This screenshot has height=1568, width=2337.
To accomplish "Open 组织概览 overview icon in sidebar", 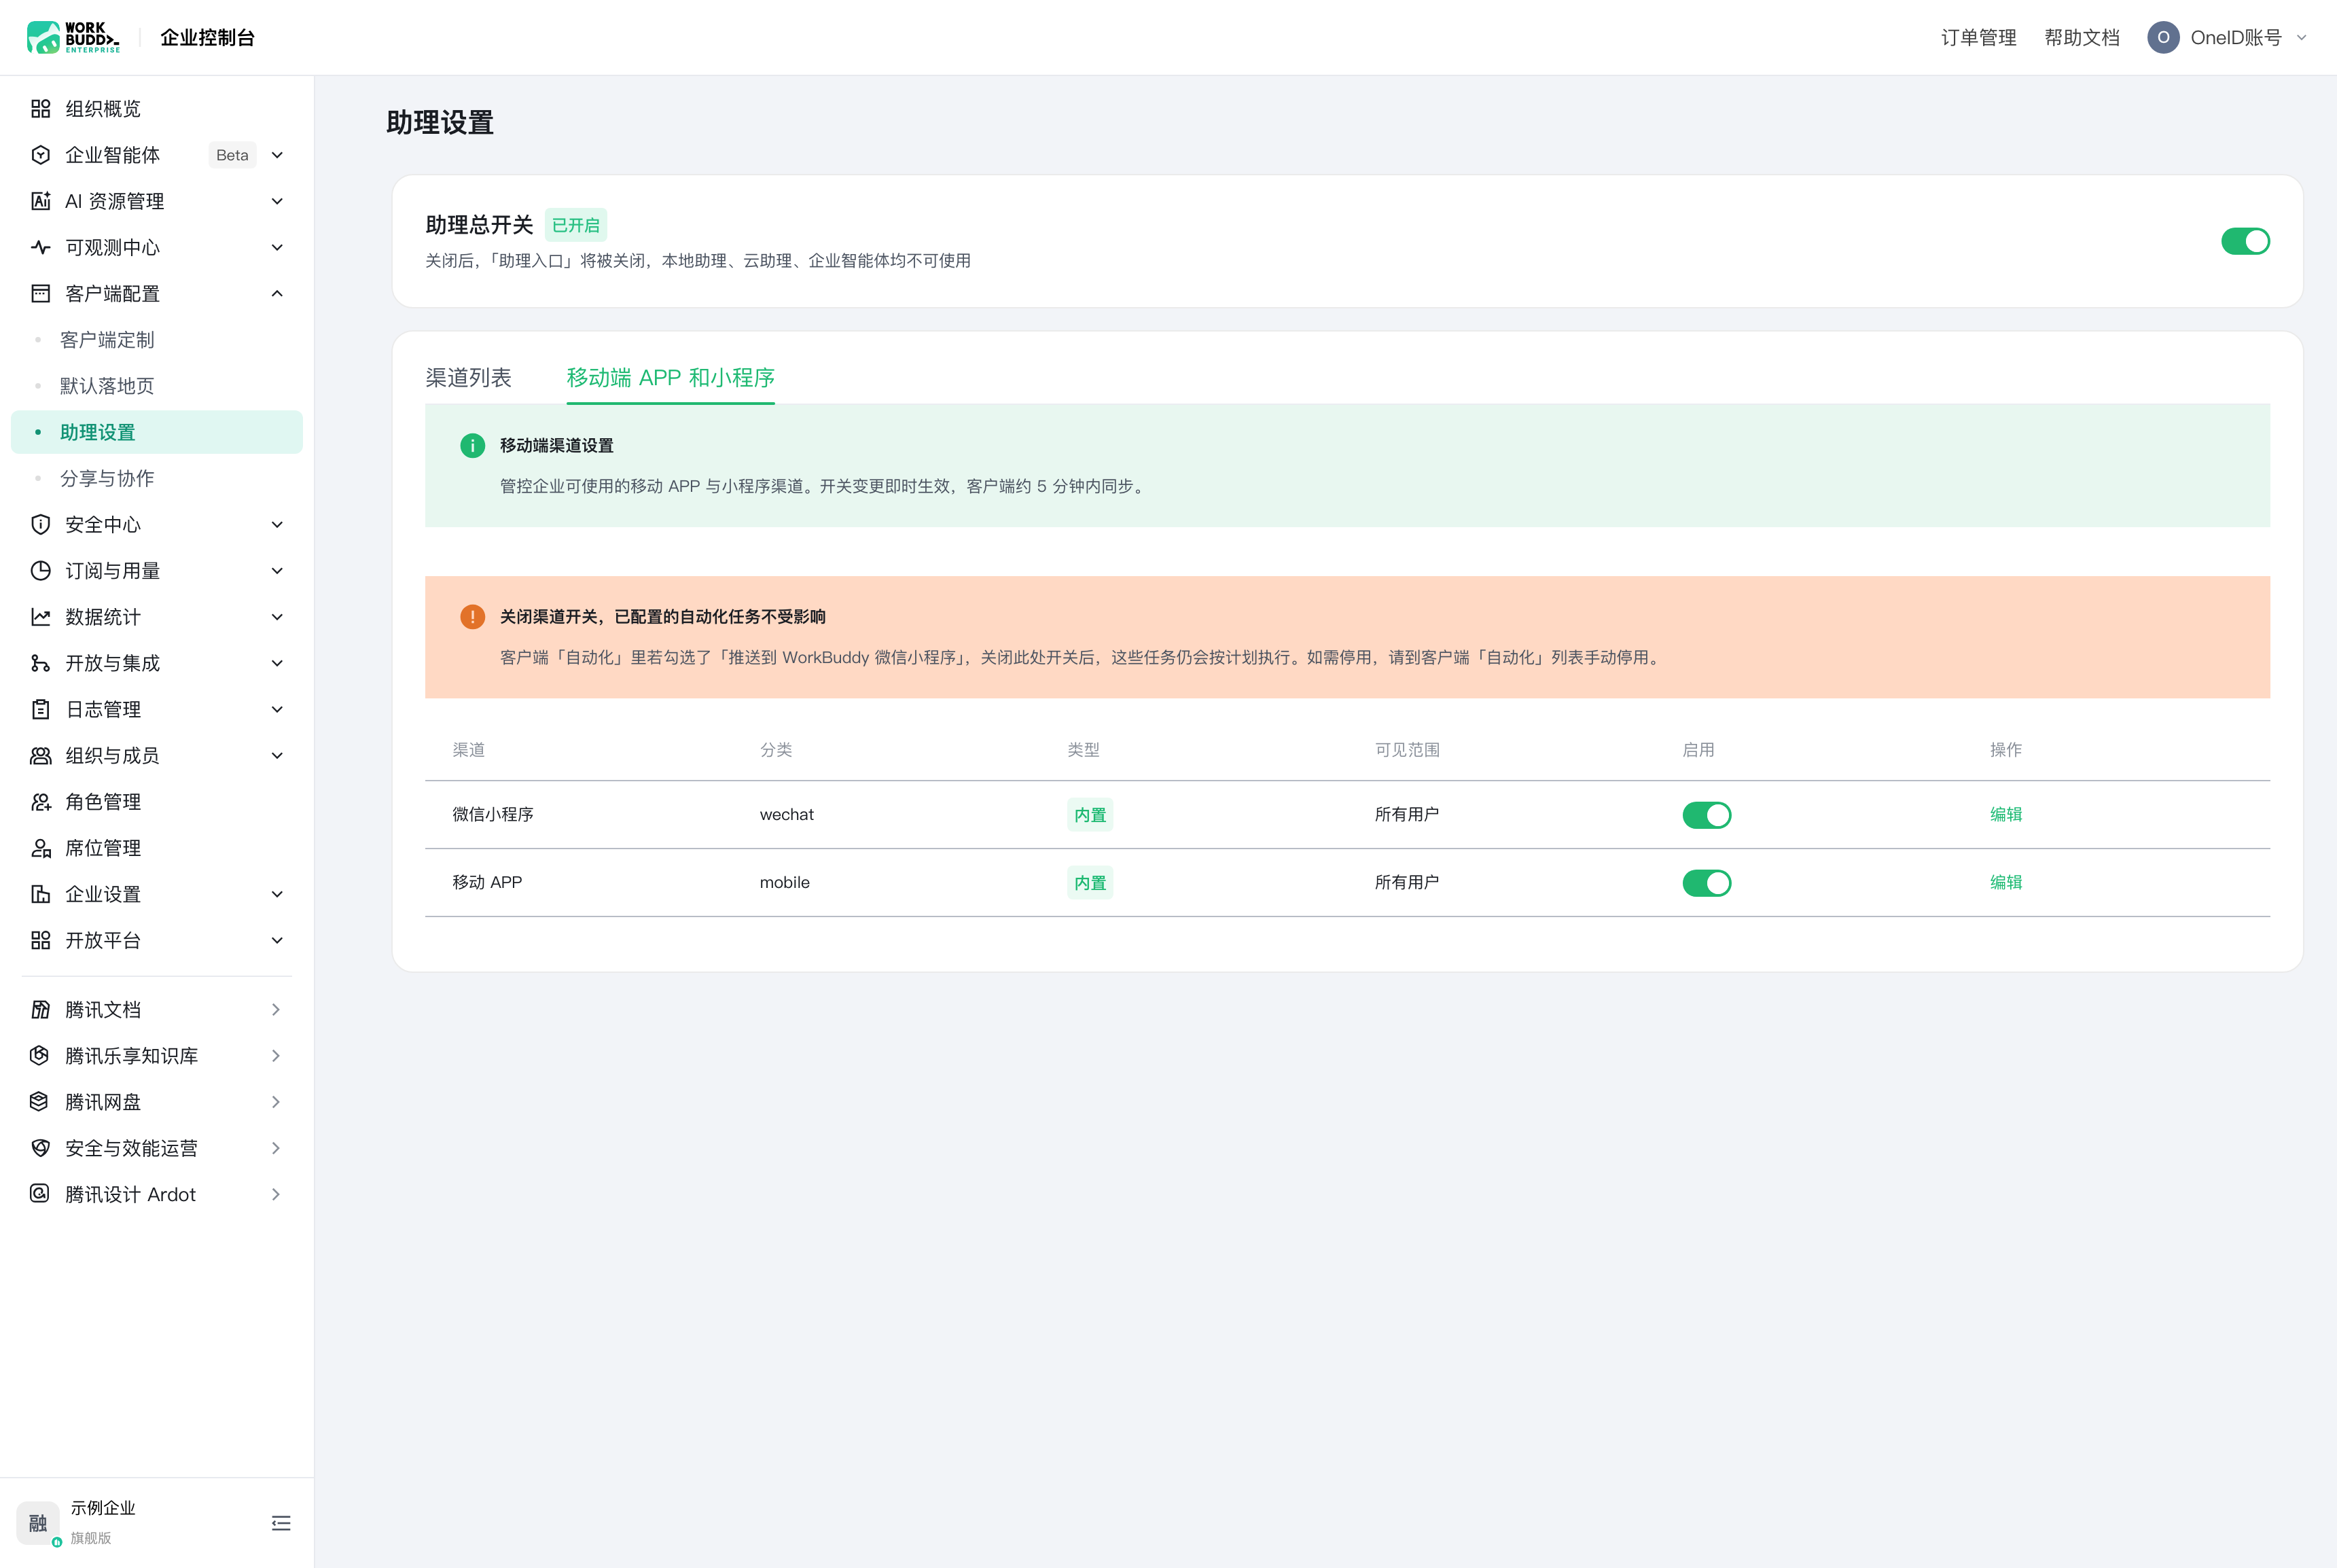I will pyautogui.click(x=40, y=108).
